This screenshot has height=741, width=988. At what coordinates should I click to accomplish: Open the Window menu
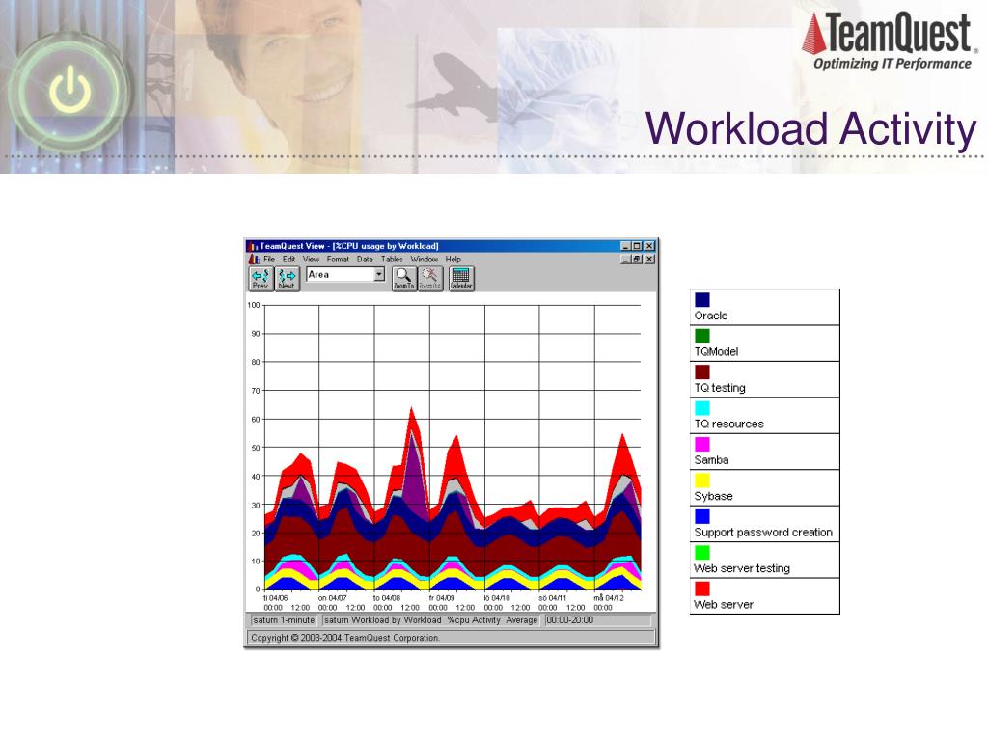[x=425, y=259]
